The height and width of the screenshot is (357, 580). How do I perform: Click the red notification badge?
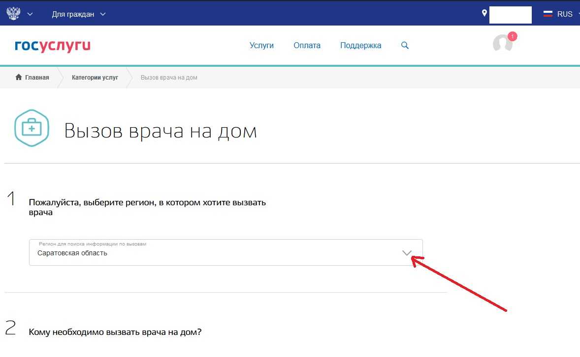512,36
